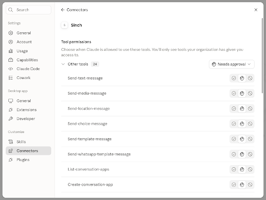The height and width of the screenshot is (200, 266).
Task: Open General under Desktop app
Action: click(x=29, y=101)
